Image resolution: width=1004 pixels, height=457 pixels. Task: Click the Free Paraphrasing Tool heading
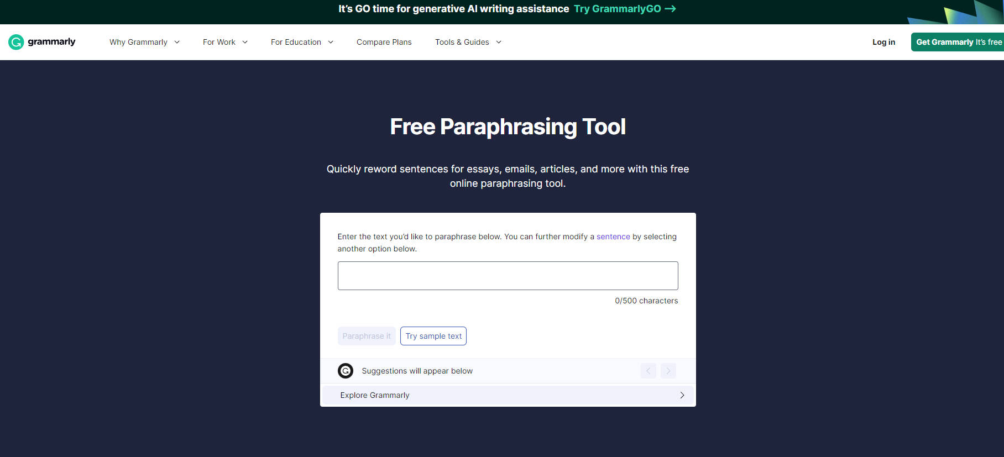(508, 127)
